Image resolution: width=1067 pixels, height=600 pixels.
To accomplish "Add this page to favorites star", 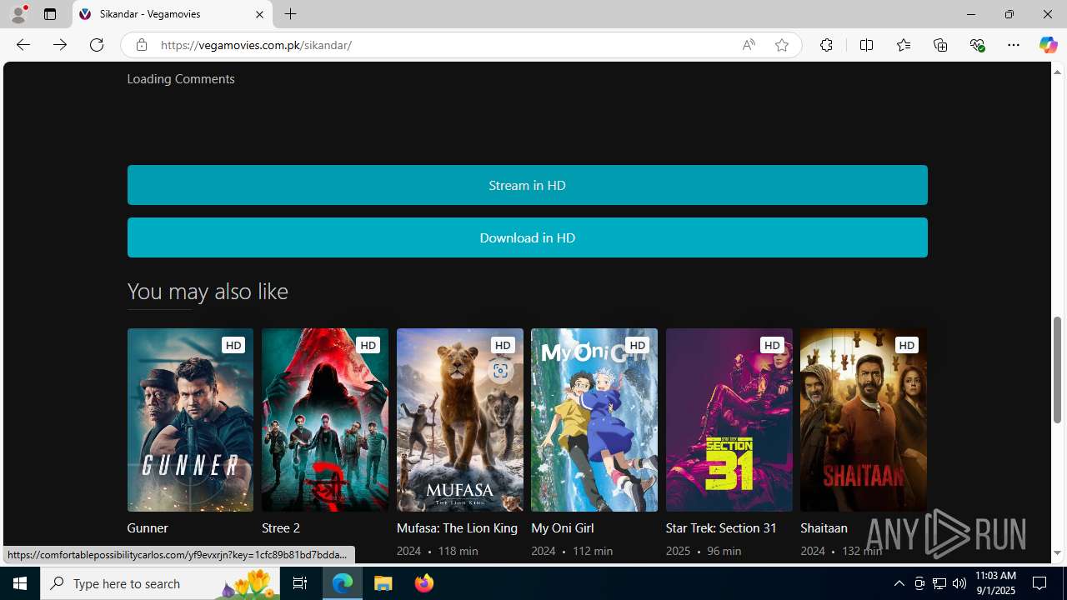I will (782, 45).
